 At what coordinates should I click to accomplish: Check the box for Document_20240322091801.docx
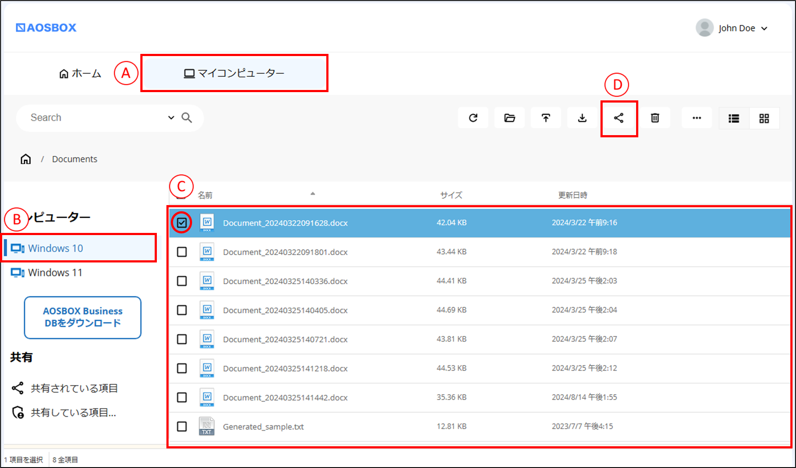click(182, 252)
